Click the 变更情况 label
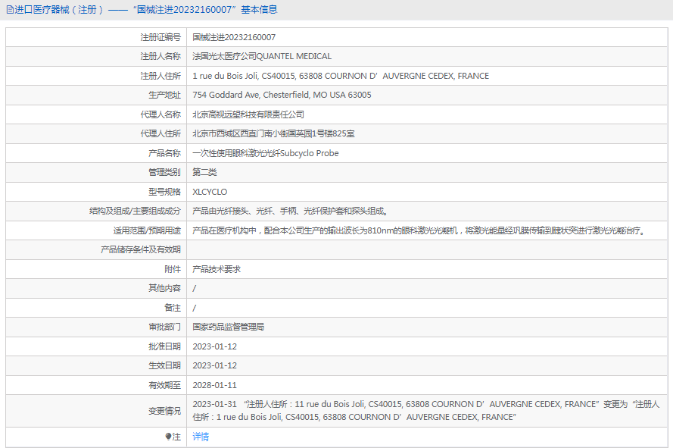The height and width of the screenshot is (448, 673). [164, 411]
